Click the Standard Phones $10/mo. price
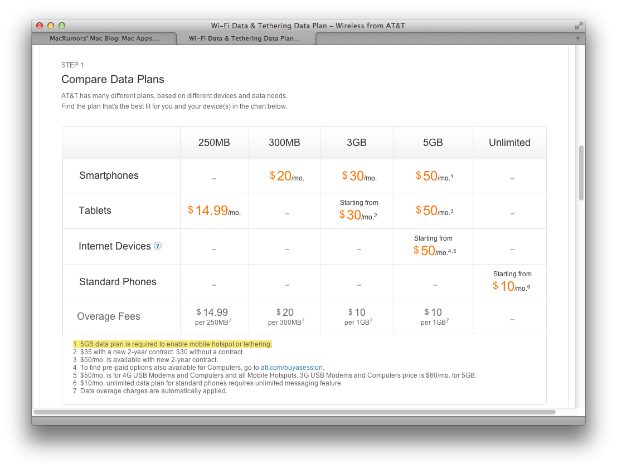Image resolution: width=617 pixels, height=469 pixels. pos(512,281)
